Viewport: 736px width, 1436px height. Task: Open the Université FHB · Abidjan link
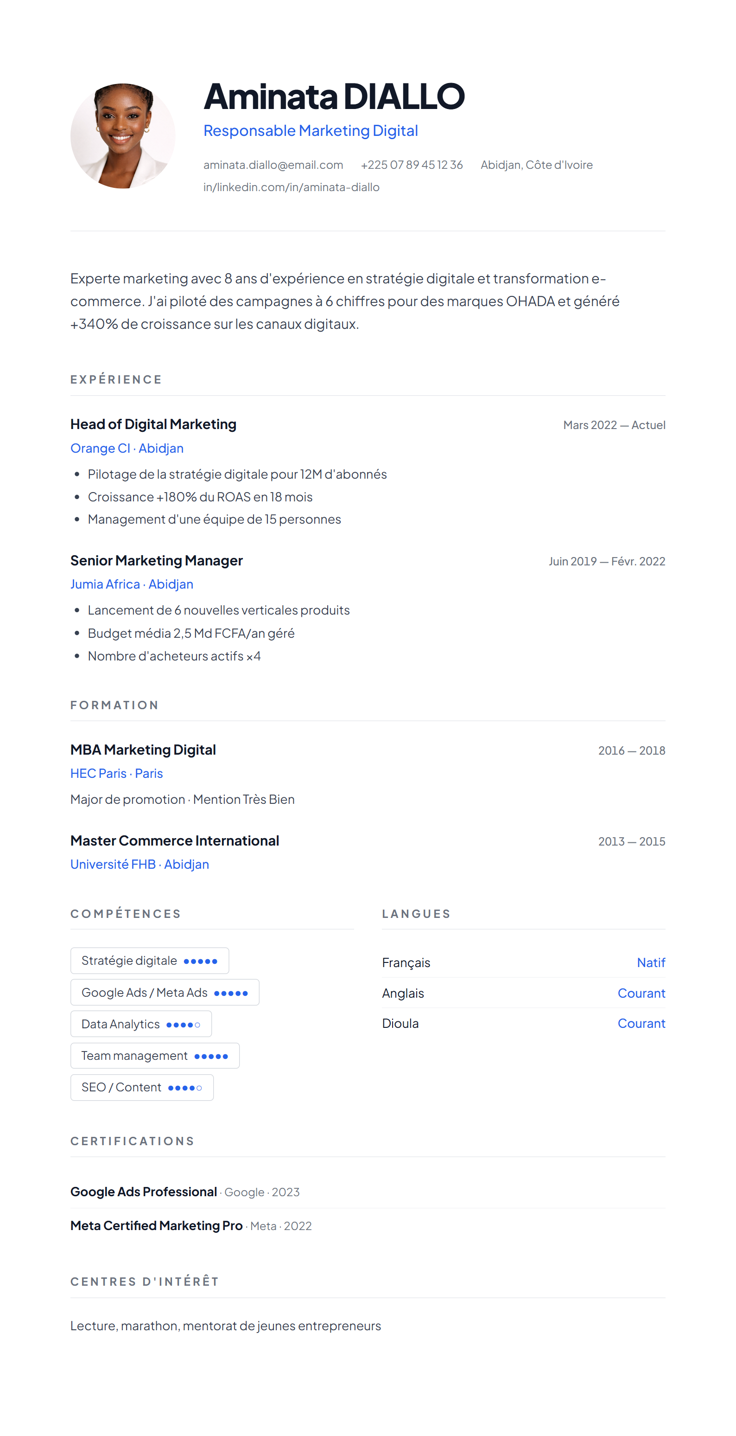click(x=140, y=864)
